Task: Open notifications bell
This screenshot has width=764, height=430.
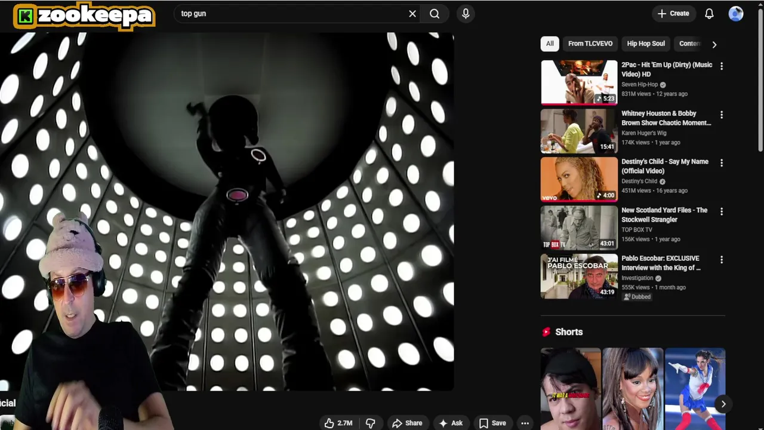Action: [x=709, y=13]
